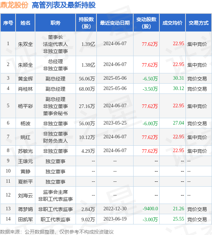Click the 56.06万 shareholding value
The width and height of the screenshot is (212, 235).
tap(87, 79)
